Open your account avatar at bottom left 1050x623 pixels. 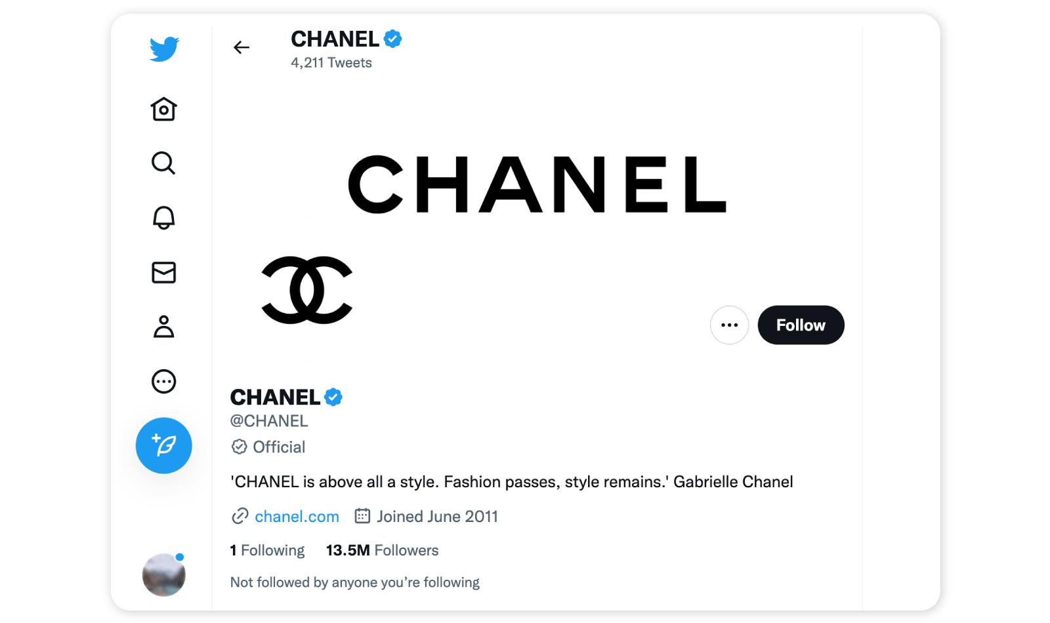coord(163,574)
